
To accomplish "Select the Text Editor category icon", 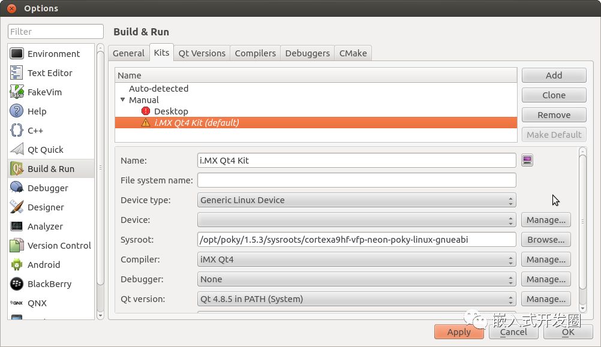I will tap(17, 73).
